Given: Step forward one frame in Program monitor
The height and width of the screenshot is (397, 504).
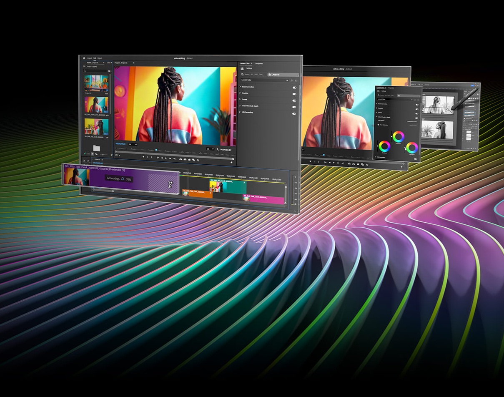Looking at the screenshot, I should (x=170, y=158).
